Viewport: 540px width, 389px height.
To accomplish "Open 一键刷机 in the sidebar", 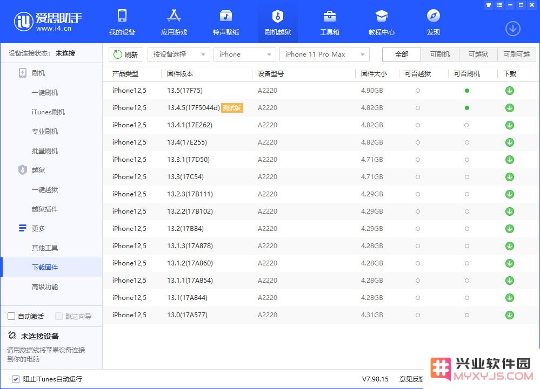I will [x=45, y=92].
